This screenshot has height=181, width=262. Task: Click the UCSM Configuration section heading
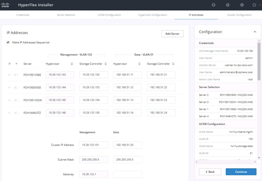click(x=212, y=124)
